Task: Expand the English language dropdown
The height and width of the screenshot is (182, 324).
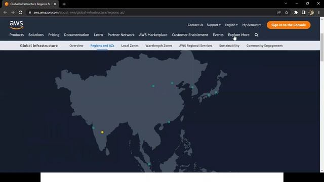Action: [231, 25]
